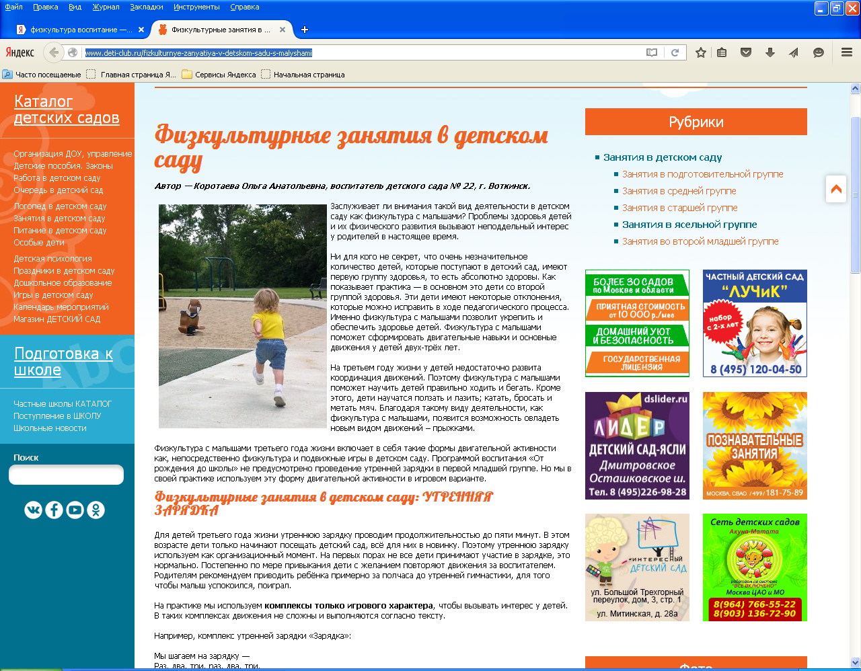Open the bookmarks list icon

(722, 52)
